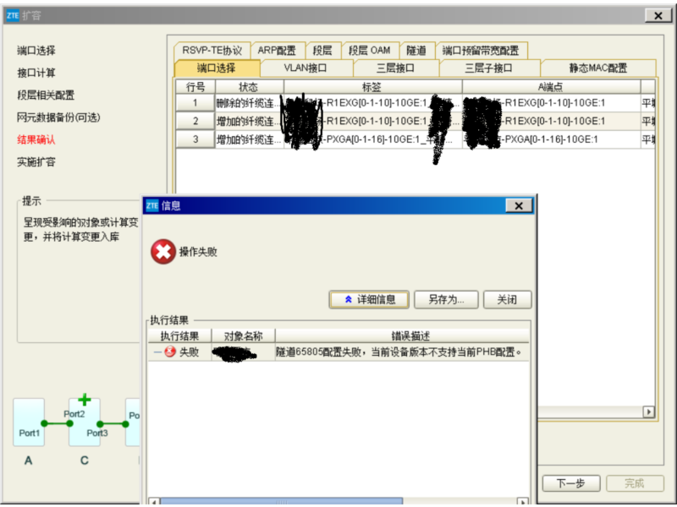Viewport: 677px width, 507px height.
Task: Click 关闭 to dismiss the error dialog
Action: 506,299
